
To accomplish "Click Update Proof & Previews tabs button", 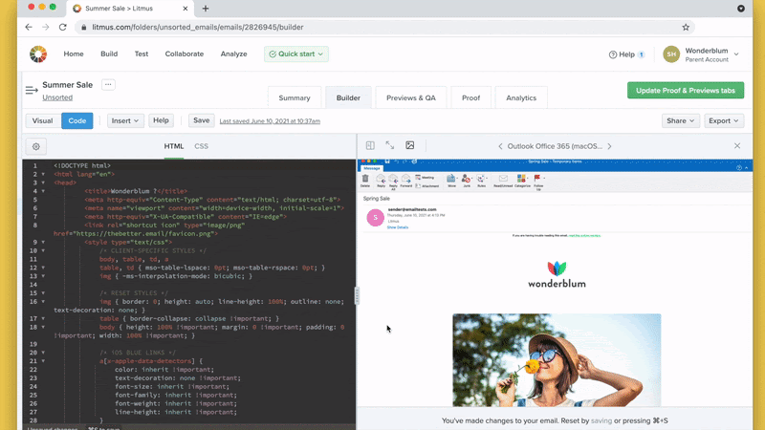I will click(686, 90).
